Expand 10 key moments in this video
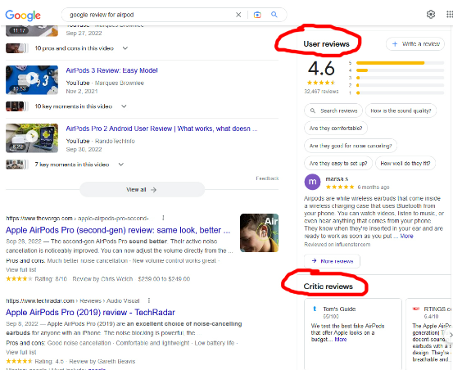This screenshot has height=370, width=453. point(124,106)
